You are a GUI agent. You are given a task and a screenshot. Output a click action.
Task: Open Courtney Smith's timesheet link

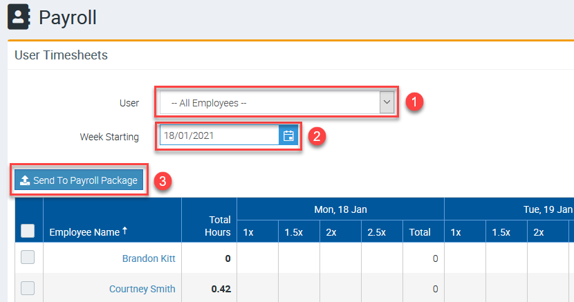(x=142, y=289)
